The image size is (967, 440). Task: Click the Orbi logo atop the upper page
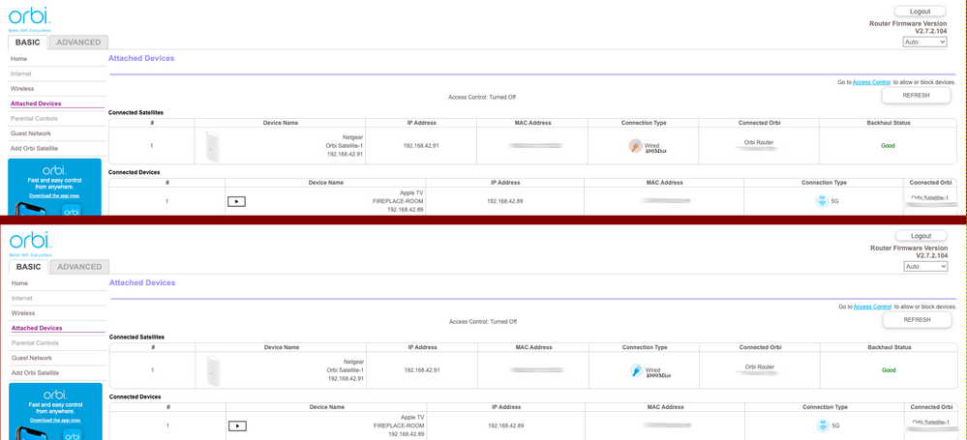[x=30, y=17]
